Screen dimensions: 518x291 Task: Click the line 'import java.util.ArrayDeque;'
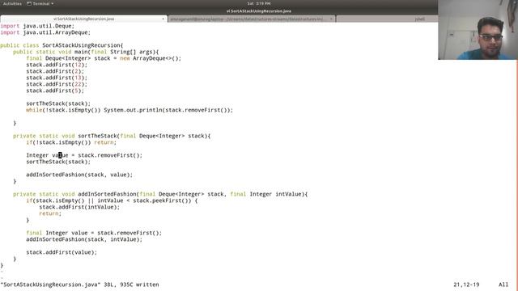(45, 32)
